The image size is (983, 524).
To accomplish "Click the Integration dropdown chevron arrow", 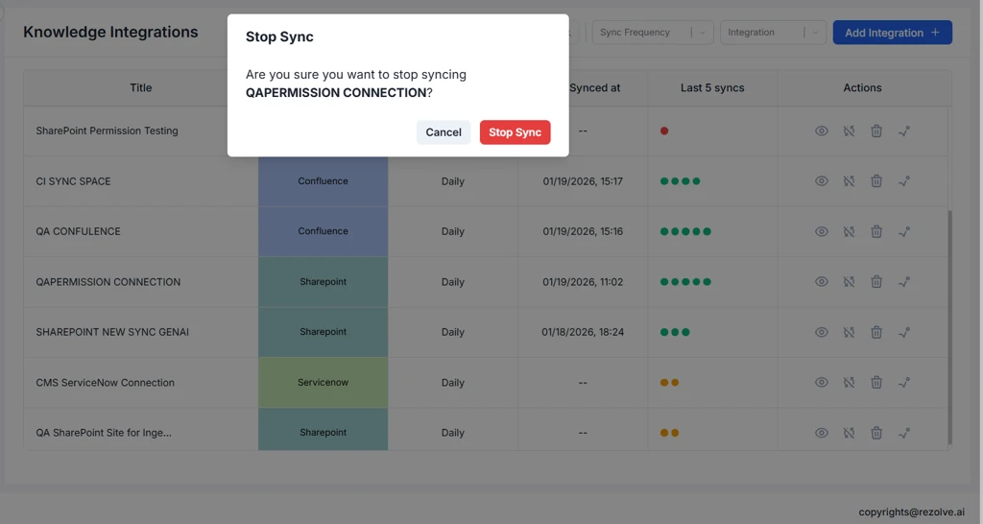I will pos(814,33).
